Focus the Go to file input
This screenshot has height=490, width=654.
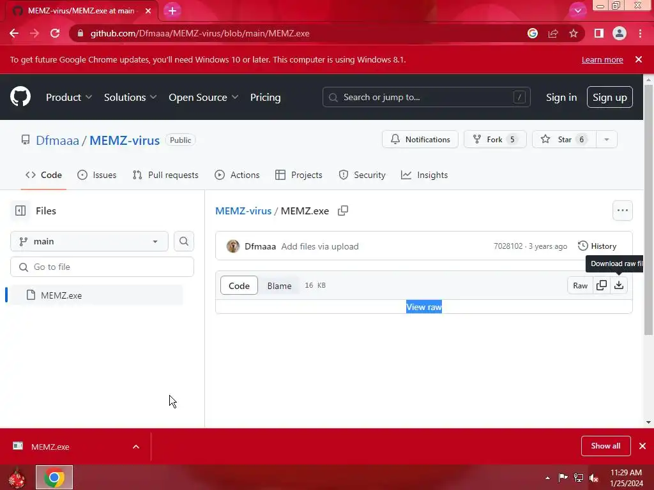coord(102,267)
